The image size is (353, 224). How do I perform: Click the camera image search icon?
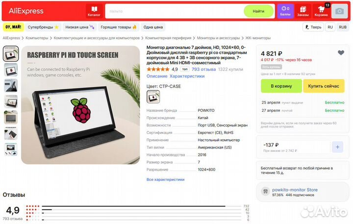click(x=339, y=11)
